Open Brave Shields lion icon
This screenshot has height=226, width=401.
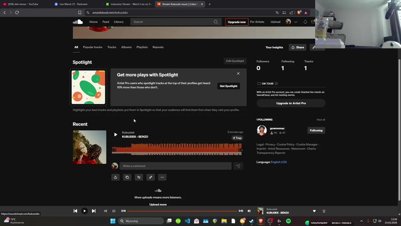pos(299,13)
